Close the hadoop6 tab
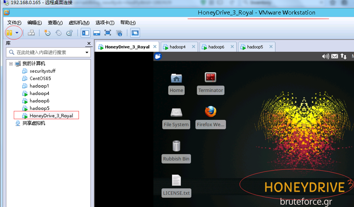Screen dimensions: 354x207 click(232, 47)
